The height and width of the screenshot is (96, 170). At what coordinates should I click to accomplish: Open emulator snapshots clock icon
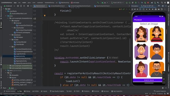[x=162, y=9]
